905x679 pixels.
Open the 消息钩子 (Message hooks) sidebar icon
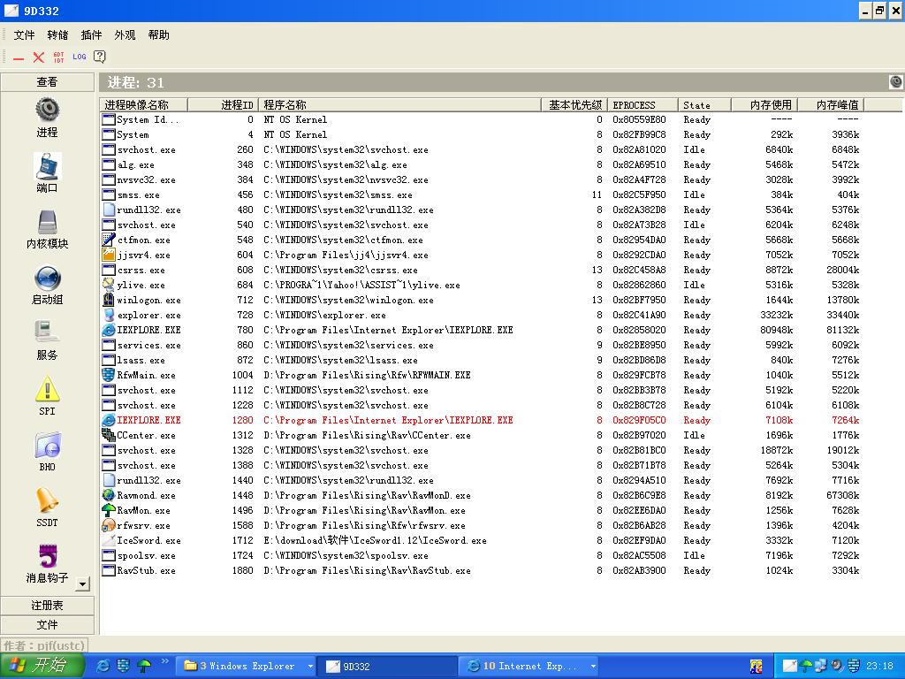click(x=48, y=555)
